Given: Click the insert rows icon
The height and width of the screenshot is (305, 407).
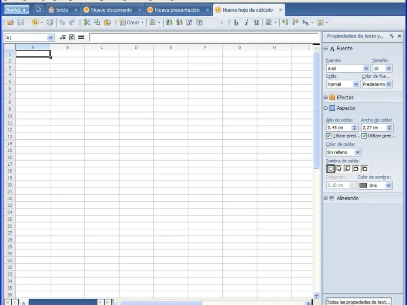Looking at the screenshot, I should (285, 22).
